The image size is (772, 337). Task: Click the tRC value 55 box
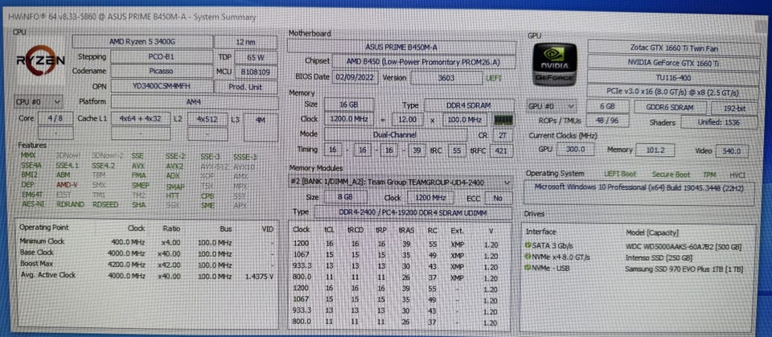point(457,150)
